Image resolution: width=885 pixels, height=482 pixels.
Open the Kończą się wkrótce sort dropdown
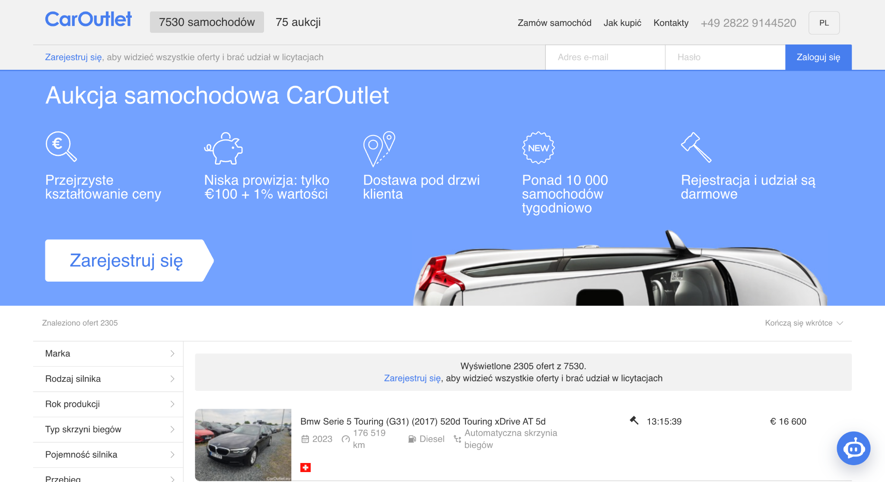pyautogui.click(x=804, y=323)
